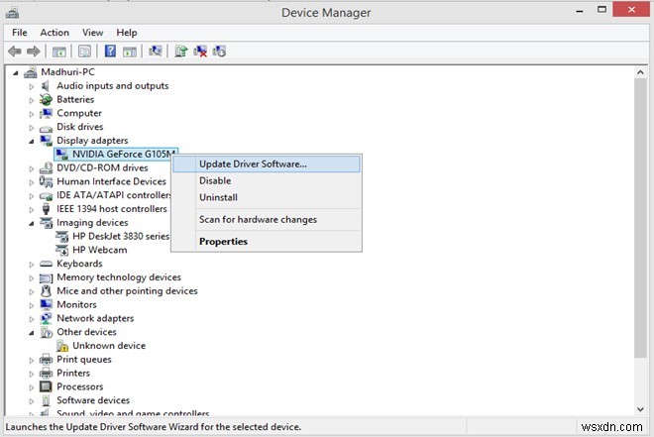Choose Update Driver Software from context menu

click(252, 164)
